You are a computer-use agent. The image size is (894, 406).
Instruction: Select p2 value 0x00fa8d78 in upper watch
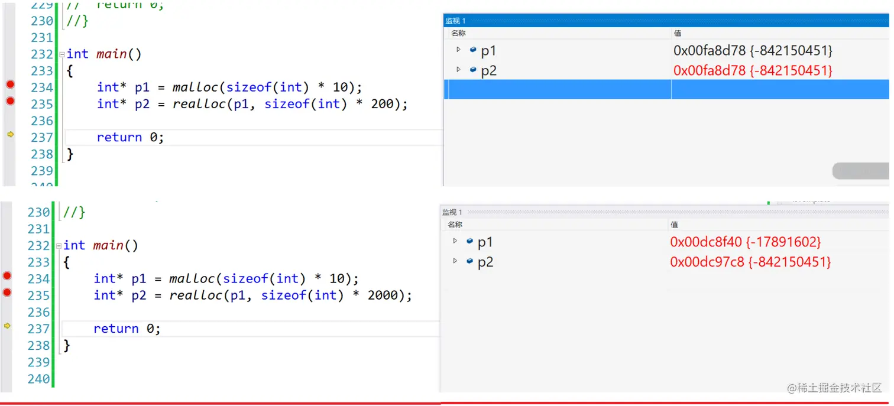(753, 71)
